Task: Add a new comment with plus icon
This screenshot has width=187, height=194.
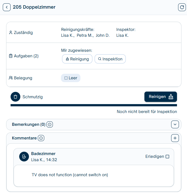Action: click(x=175, y=138)
